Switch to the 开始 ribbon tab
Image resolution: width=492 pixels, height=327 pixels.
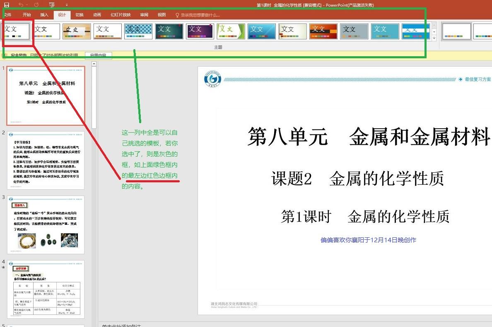[x=27, y=14]
